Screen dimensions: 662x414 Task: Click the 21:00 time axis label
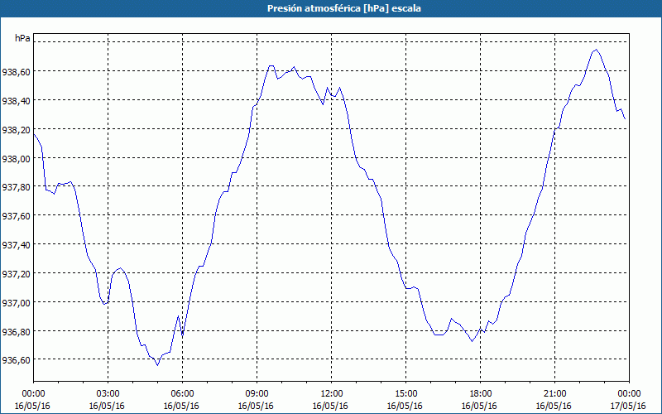(554, 394)
